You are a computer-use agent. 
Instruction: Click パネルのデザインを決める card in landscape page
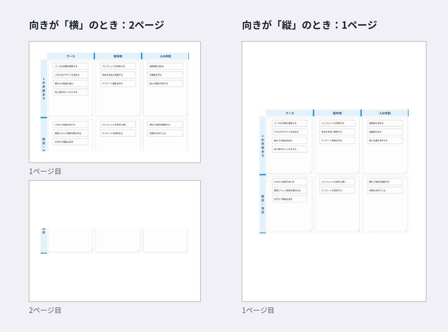(71, 75)
